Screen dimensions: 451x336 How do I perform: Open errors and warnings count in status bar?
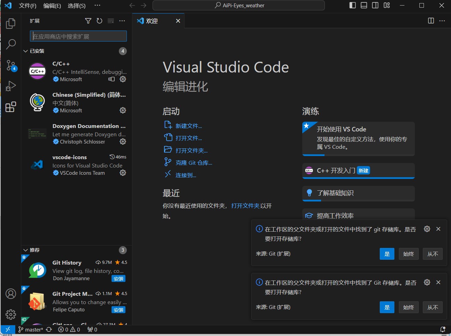[69, 329]
